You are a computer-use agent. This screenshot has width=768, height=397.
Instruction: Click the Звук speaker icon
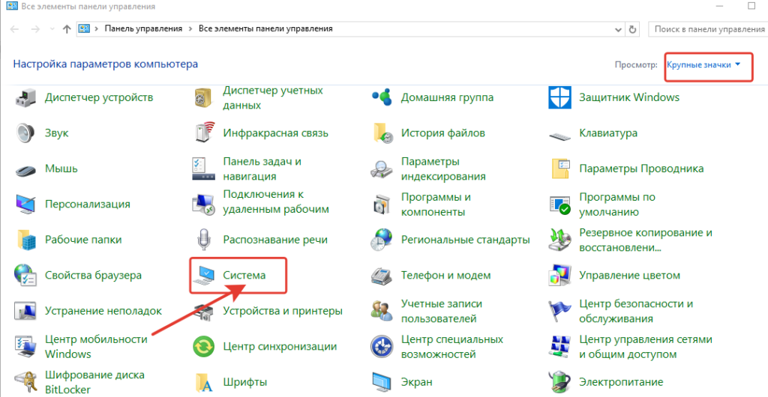pos(26,133)
